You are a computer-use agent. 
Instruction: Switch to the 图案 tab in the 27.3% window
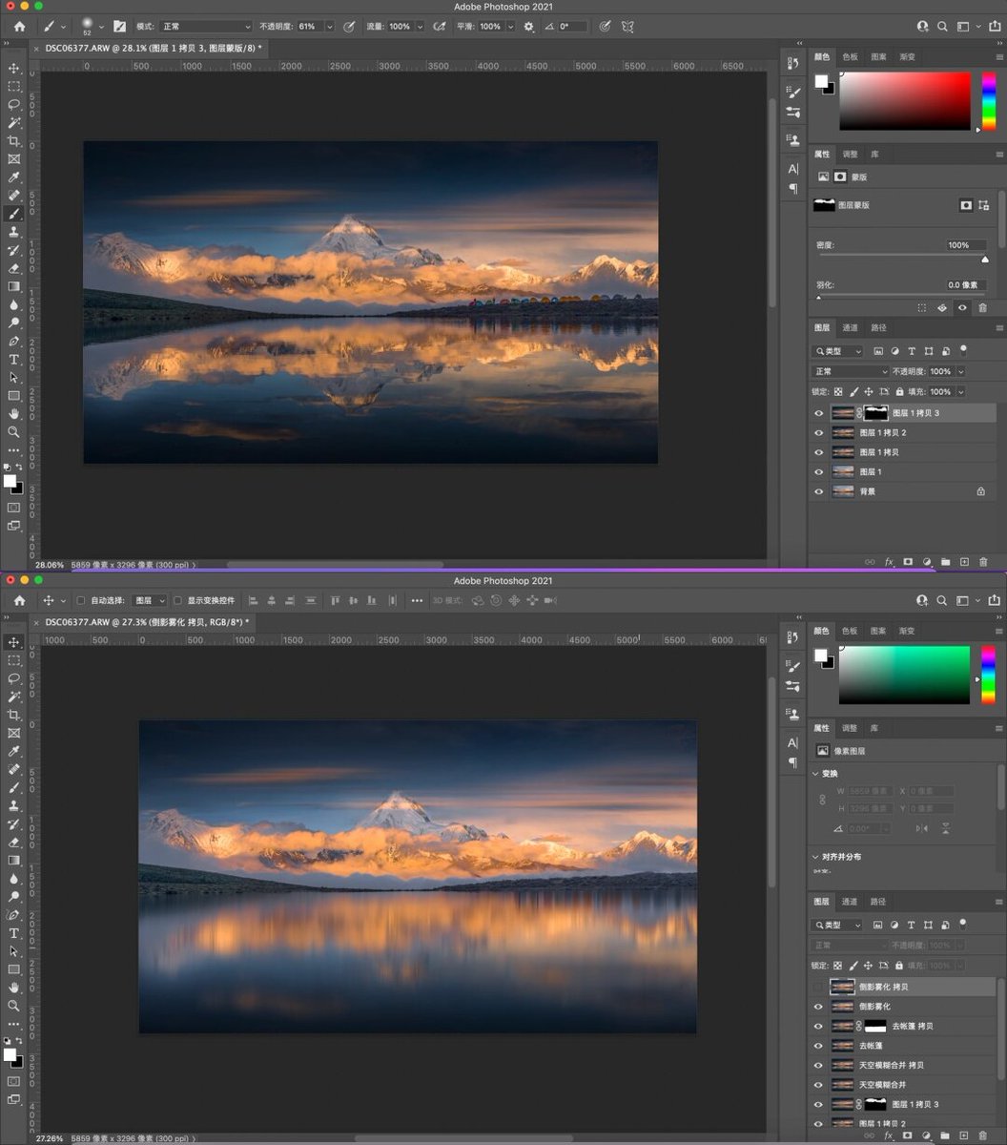coord(878,631)
